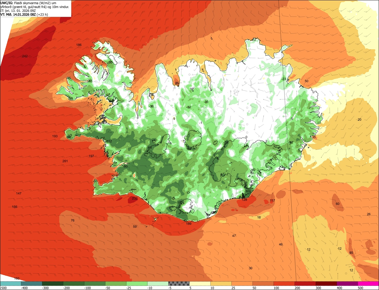
Task: Click the map value 30
Action: pos(250,268)
